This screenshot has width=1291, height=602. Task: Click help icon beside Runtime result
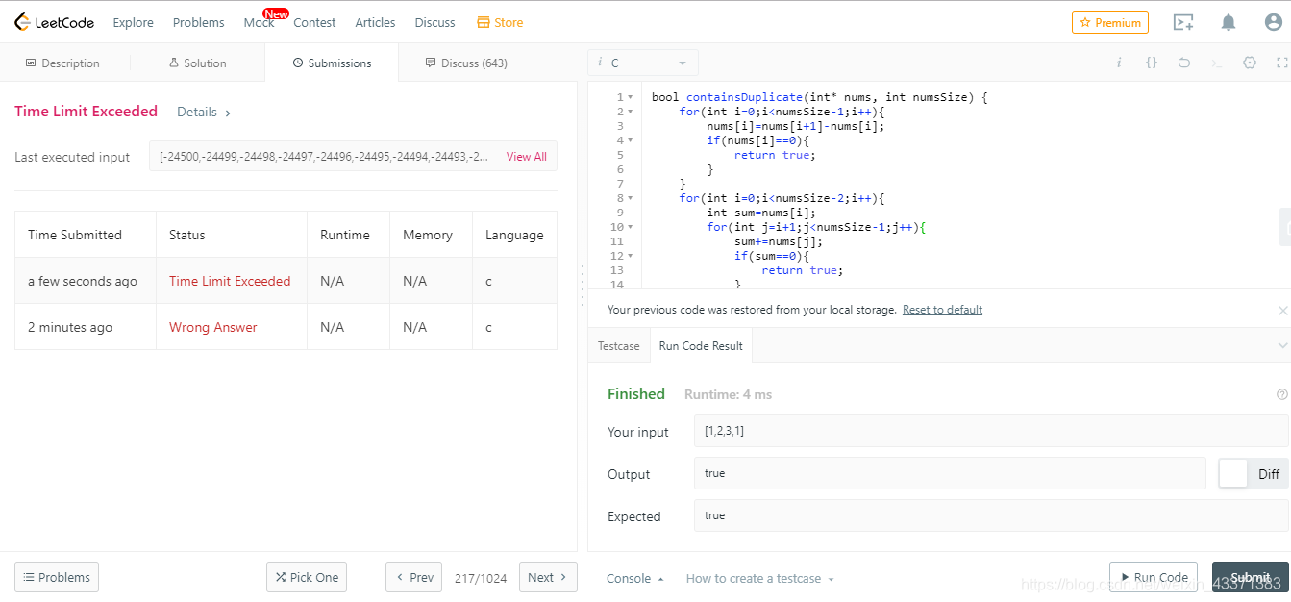point(1281,394)
